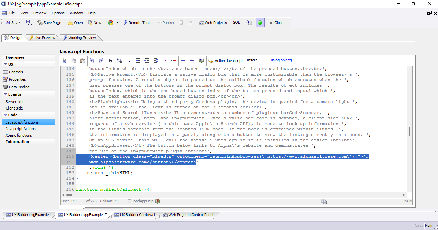Click the book icon beside loadAppHelp
The width and height of the screenshot is (438, 230).
pos(157,201)
